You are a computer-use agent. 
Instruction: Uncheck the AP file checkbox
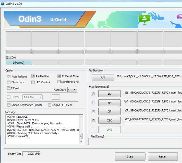[93, 103]
